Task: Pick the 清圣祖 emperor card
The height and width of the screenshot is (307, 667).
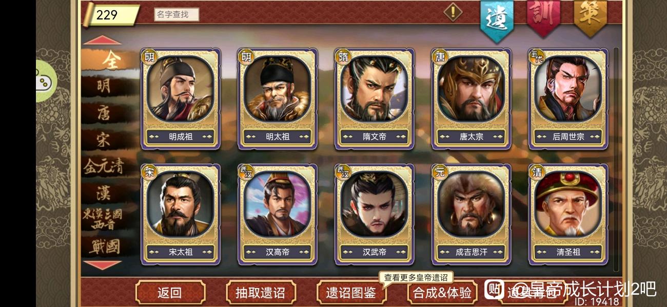Action: [568, 214]
